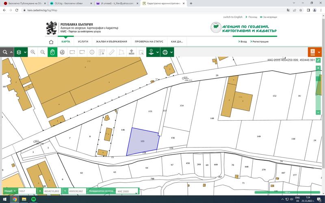
Task: Click the browser address bar URL
Action: (x=42, y=10)
